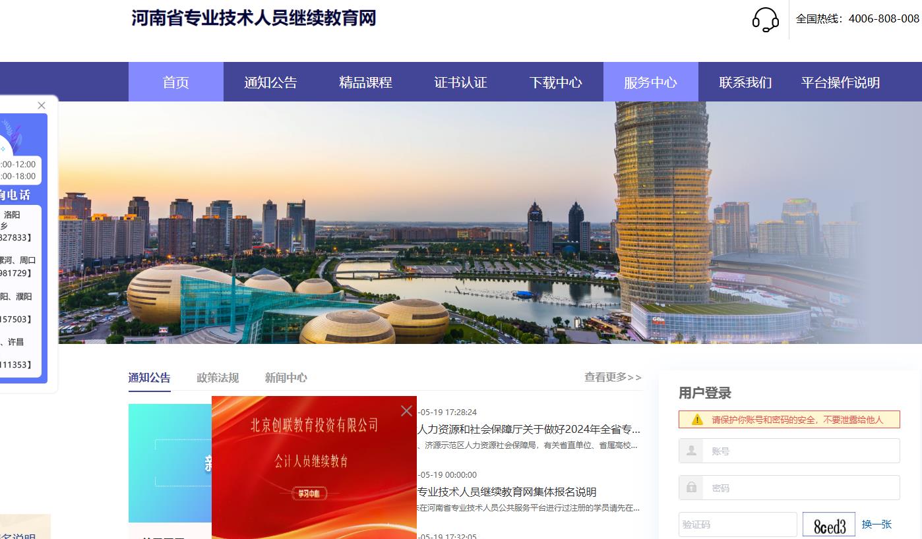Image resolution: width=922 pixels, height=539 pixels.
Task: Open the 通知公告 navigation menu item
Action: coord(270,82)
